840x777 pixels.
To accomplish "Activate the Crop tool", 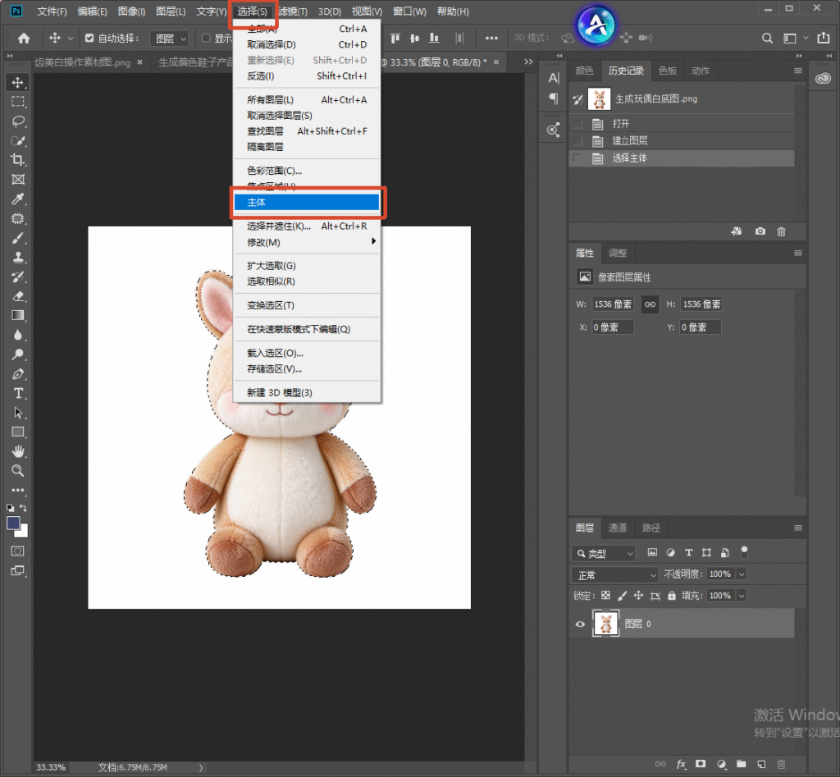I will point(18,160).
